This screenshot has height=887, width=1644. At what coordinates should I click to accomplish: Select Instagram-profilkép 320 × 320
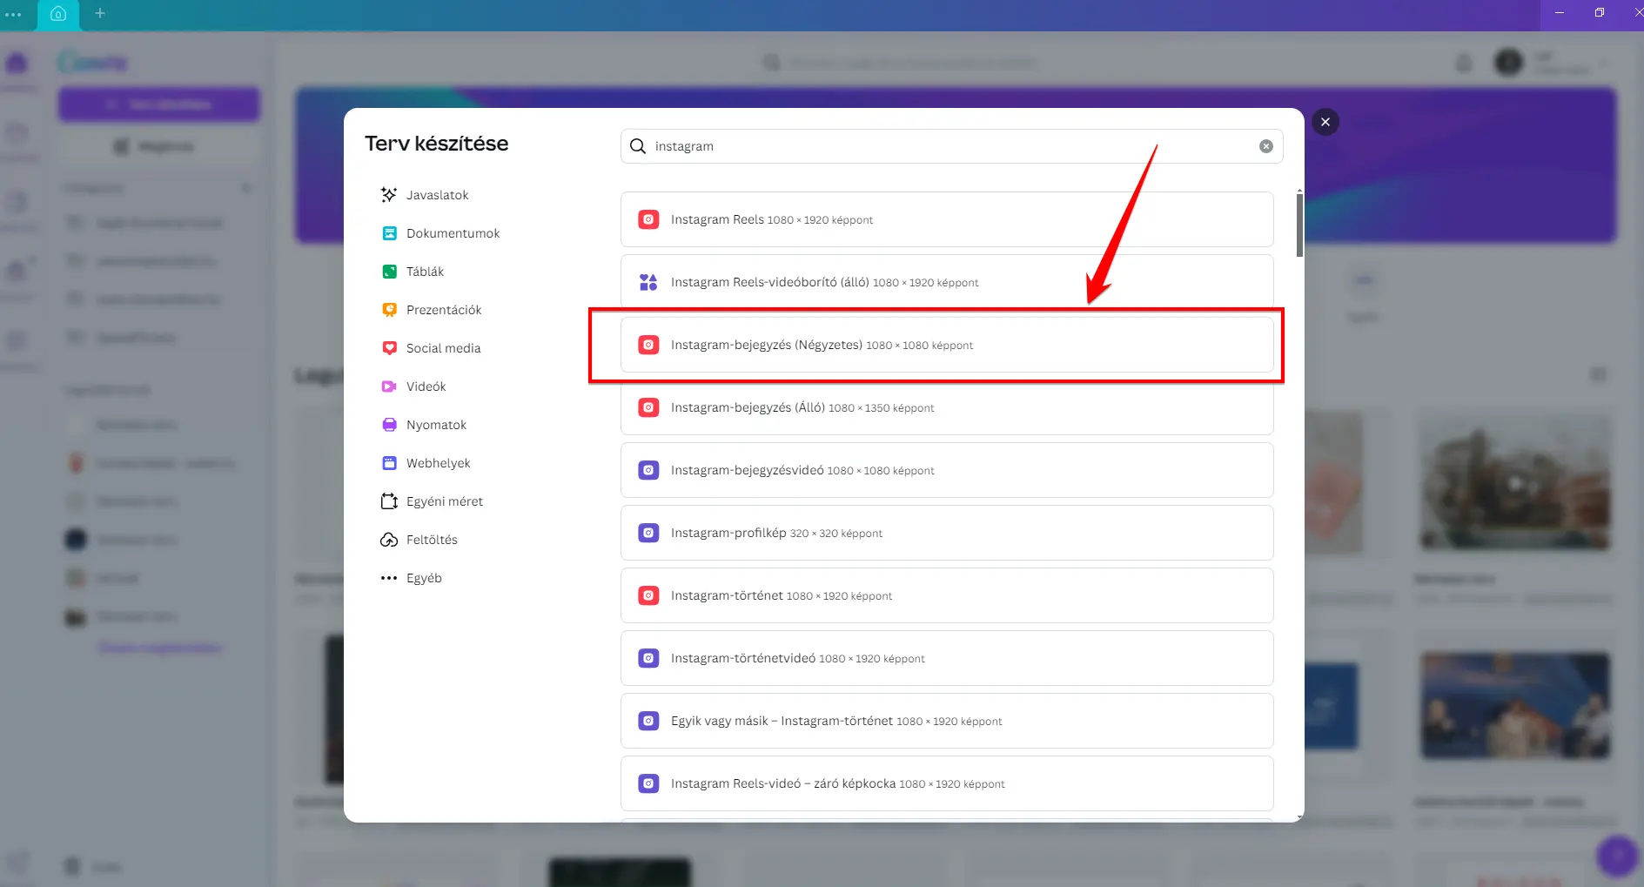(x=947, y=533)
